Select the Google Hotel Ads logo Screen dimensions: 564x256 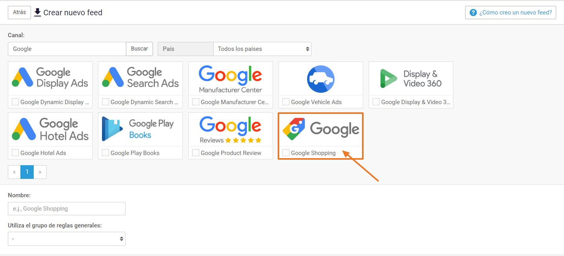[50, 129]
